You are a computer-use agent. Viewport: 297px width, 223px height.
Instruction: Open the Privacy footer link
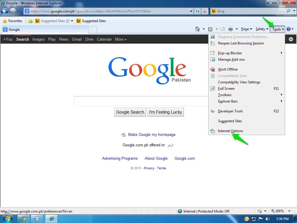(x=149, y=168)
